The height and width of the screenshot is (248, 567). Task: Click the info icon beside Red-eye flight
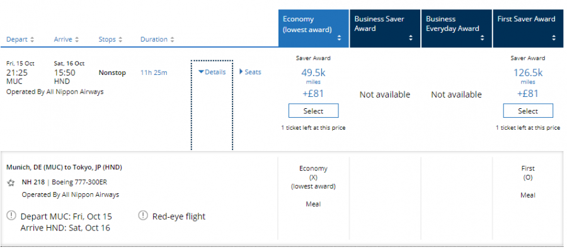(x=143, y=215)
